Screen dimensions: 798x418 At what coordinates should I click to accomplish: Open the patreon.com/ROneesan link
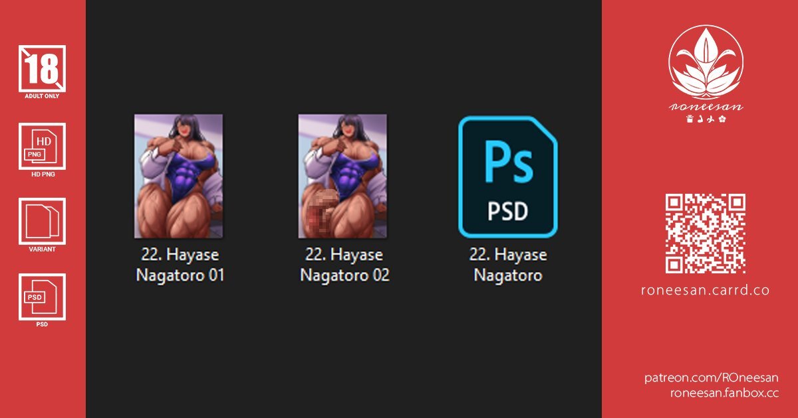[x=711, y=378]
